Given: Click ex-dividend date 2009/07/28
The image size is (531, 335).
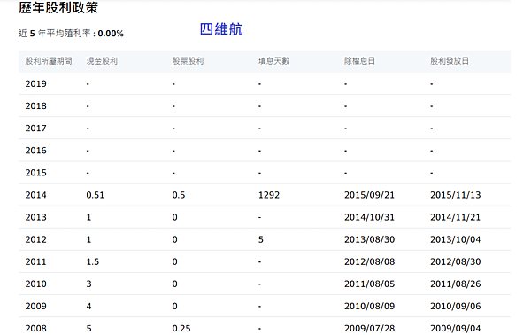Looking at the screenshot, I should click(369, 329).
